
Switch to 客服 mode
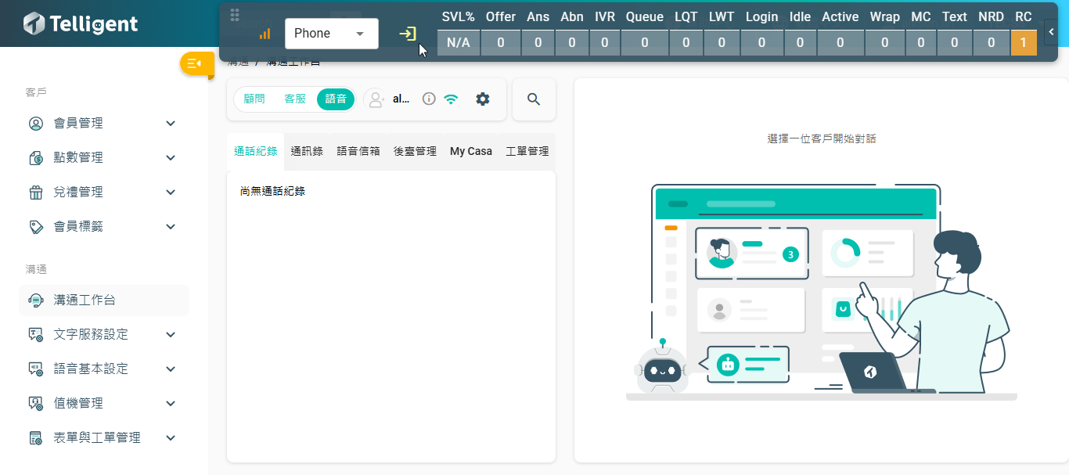coord(295,99)
